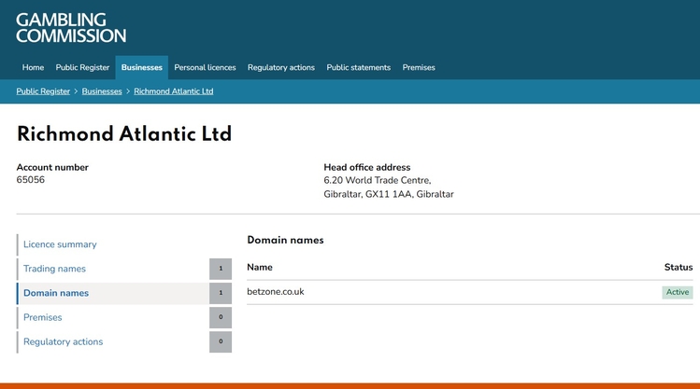Go to Public Register in navigation bar

82,67
